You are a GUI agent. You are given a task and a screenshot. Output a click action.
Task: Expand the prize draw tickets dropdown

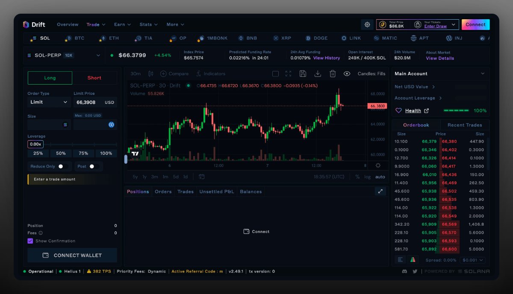pyautogui.click(x=454, y=25)
